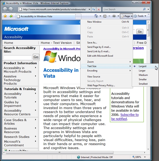This screenshot has width=159, height=161.
Task: Open the Feeds dropdown arrow
Action: [x=109, y=16]
